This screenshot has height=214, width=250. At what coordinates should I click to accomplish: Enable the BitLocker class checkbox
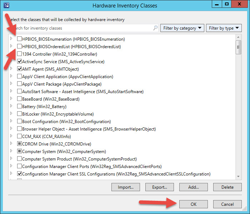(19, 114)
